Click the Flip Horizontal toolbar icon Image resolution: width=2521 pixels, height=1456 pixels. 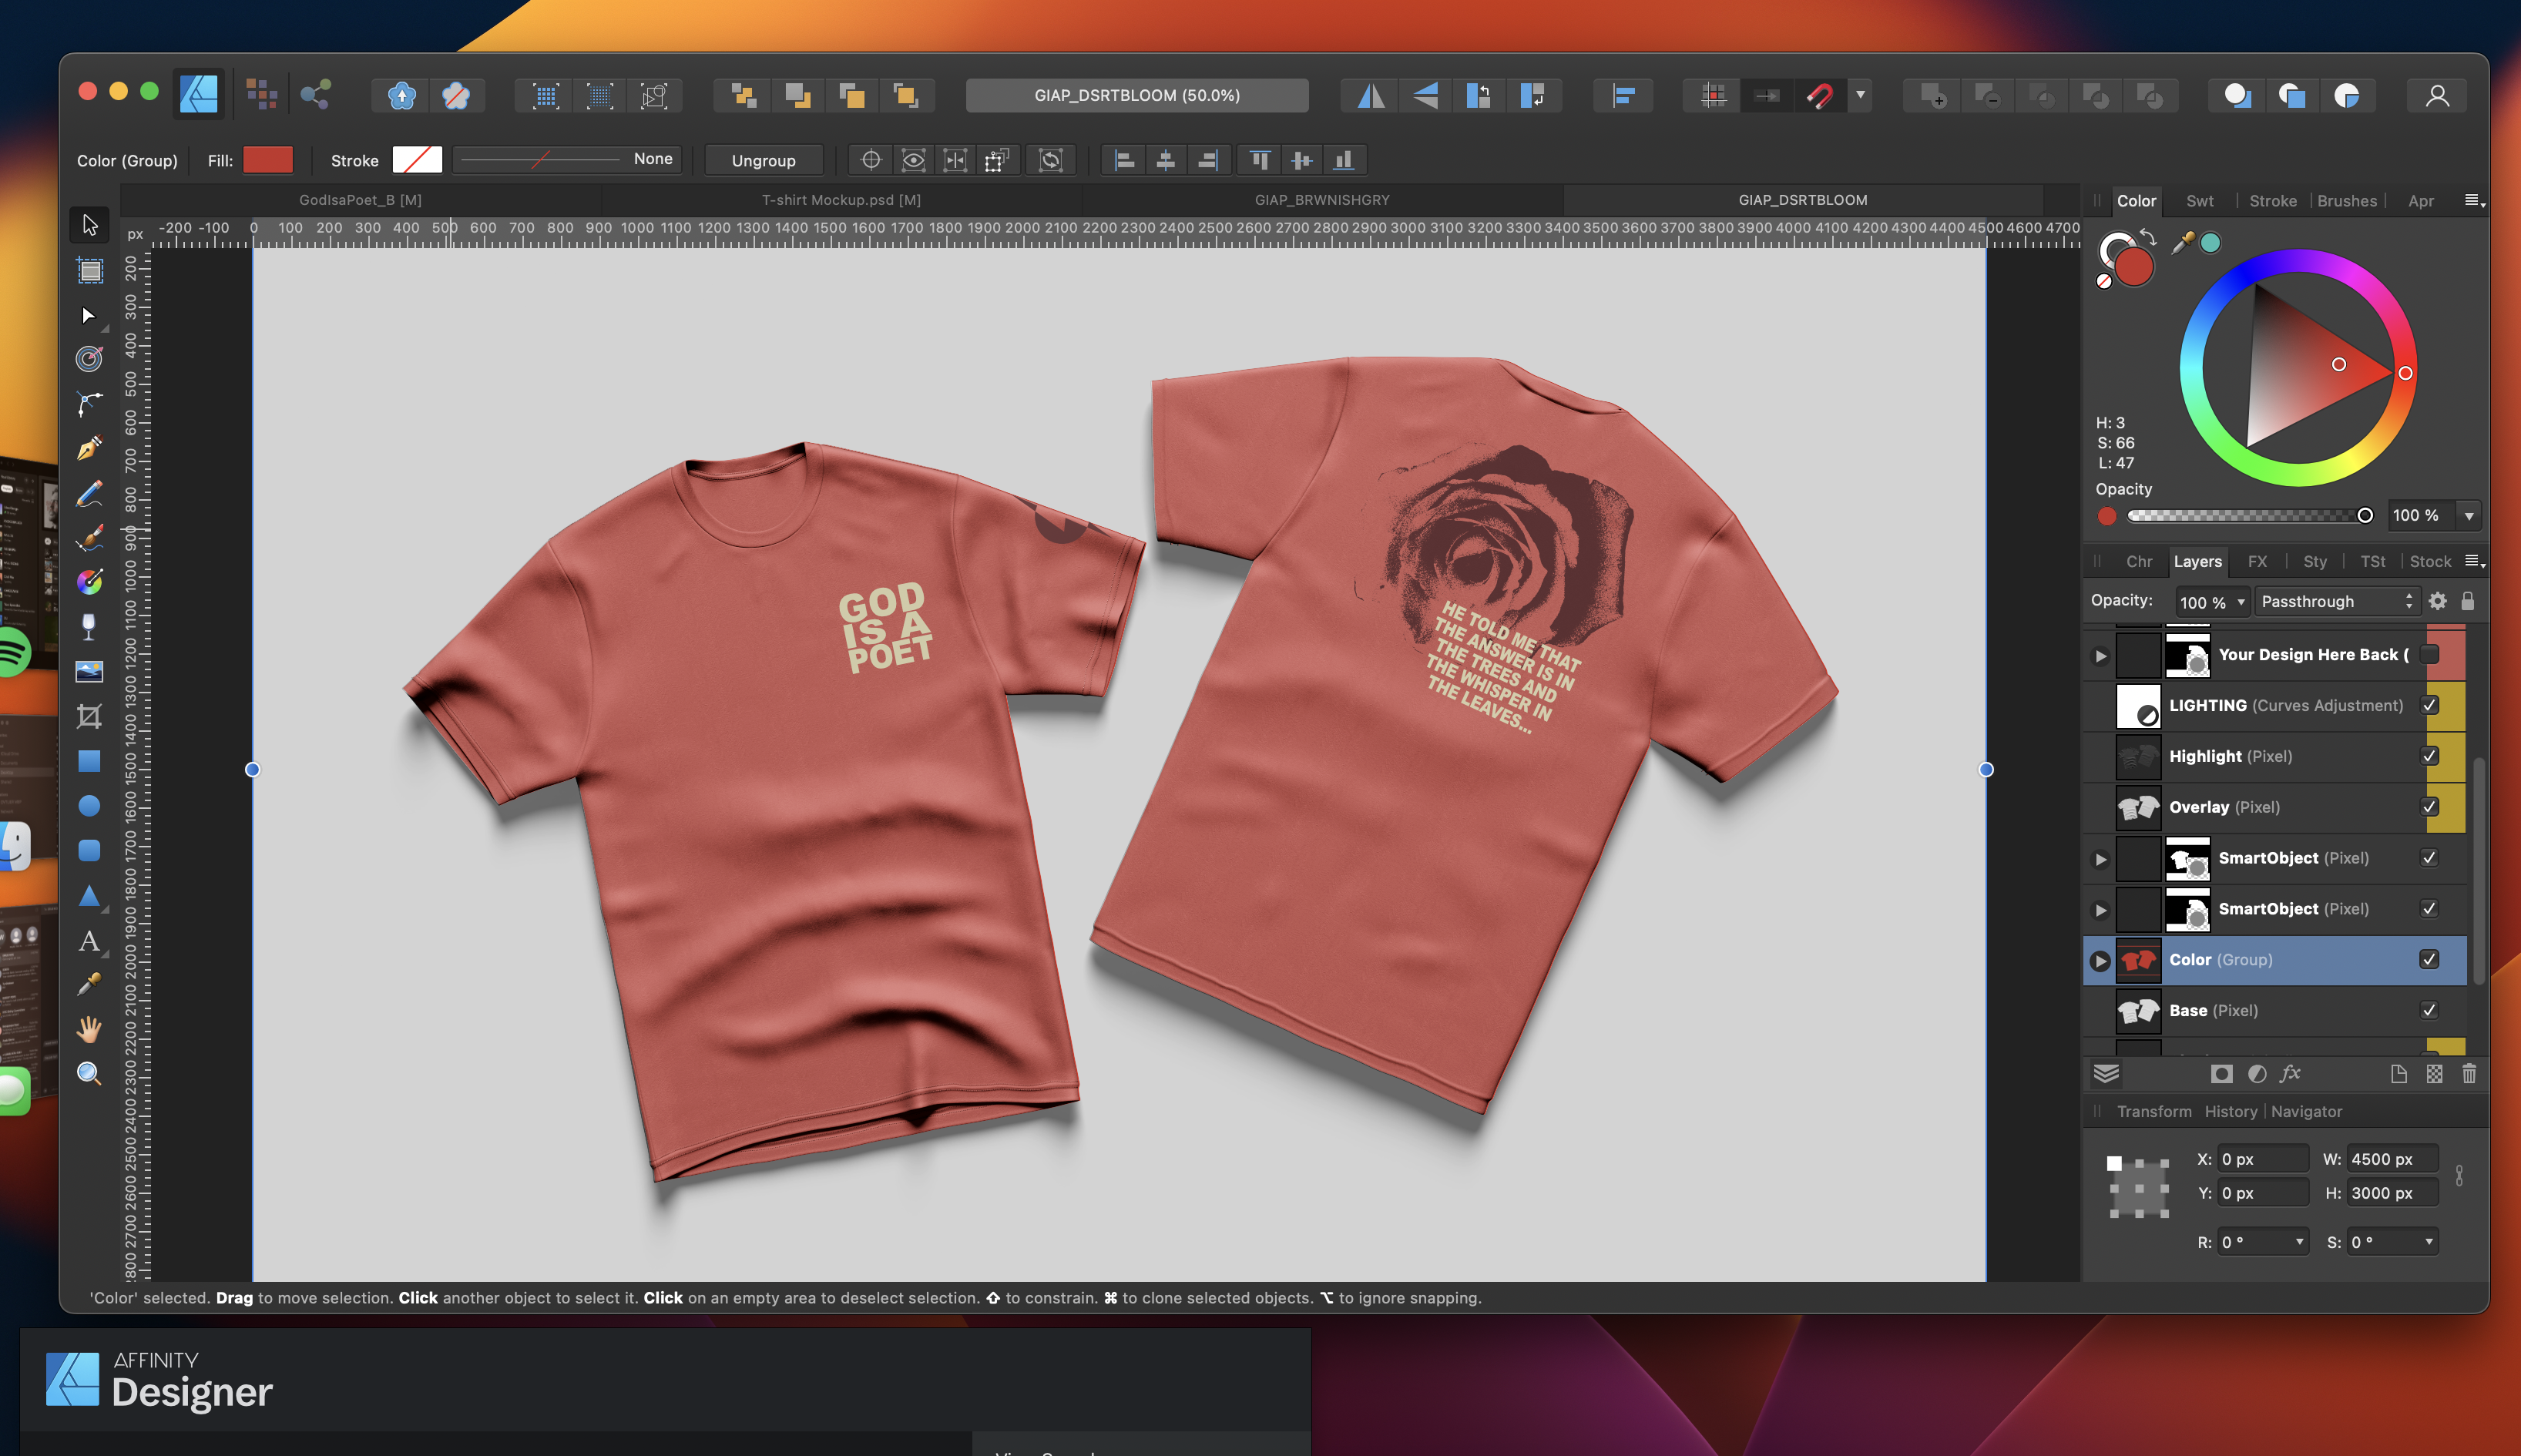coord(1371,96)
